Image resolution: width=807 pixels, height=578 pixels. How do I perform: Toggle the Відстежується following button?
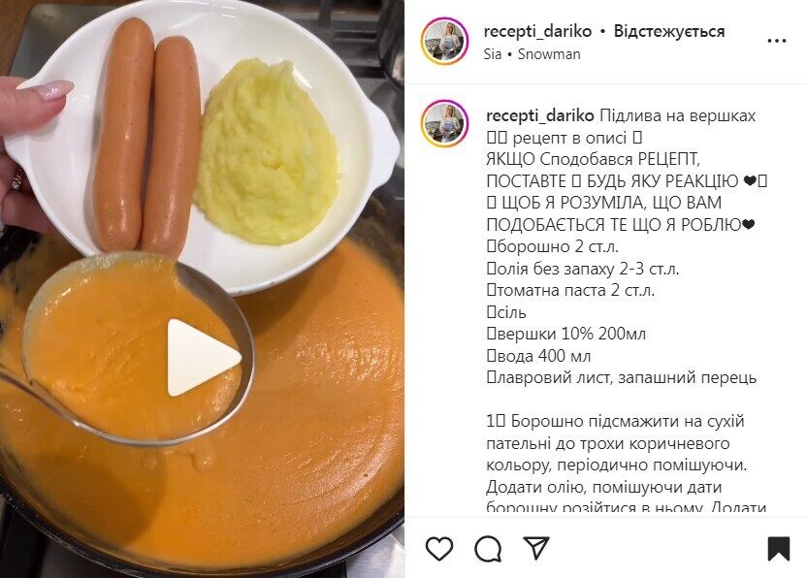[x=669, y=31]
